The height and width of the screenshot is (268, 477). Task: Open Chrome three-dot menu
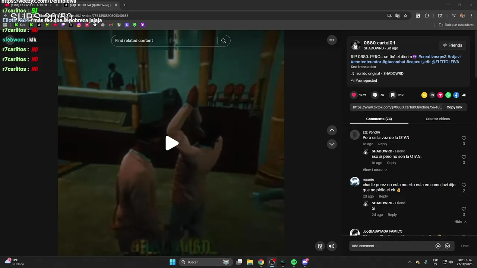(x=471, y=16)
